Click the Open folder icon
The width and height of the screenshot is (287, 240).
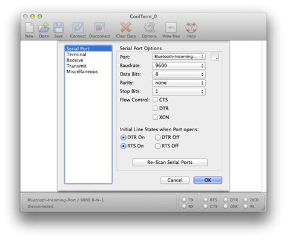pyautogui.click(x=44, y=27)
